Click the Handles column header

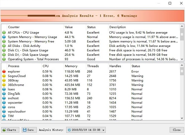115,66
